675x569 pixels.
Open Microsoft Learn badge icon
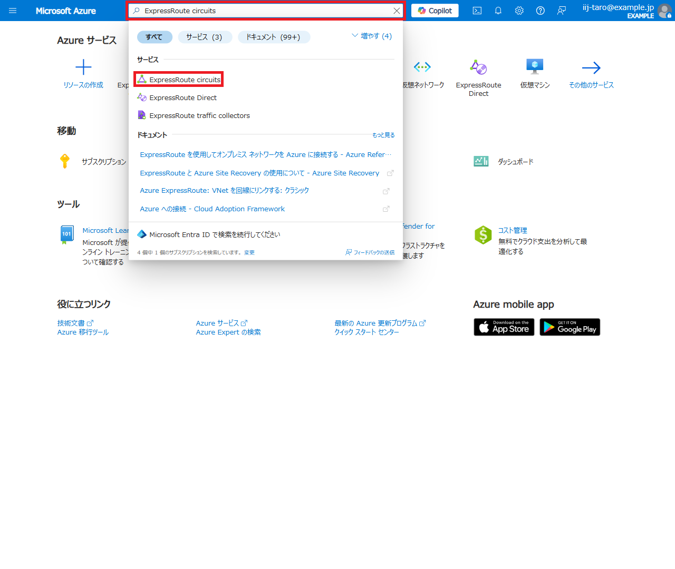(66, 235)
